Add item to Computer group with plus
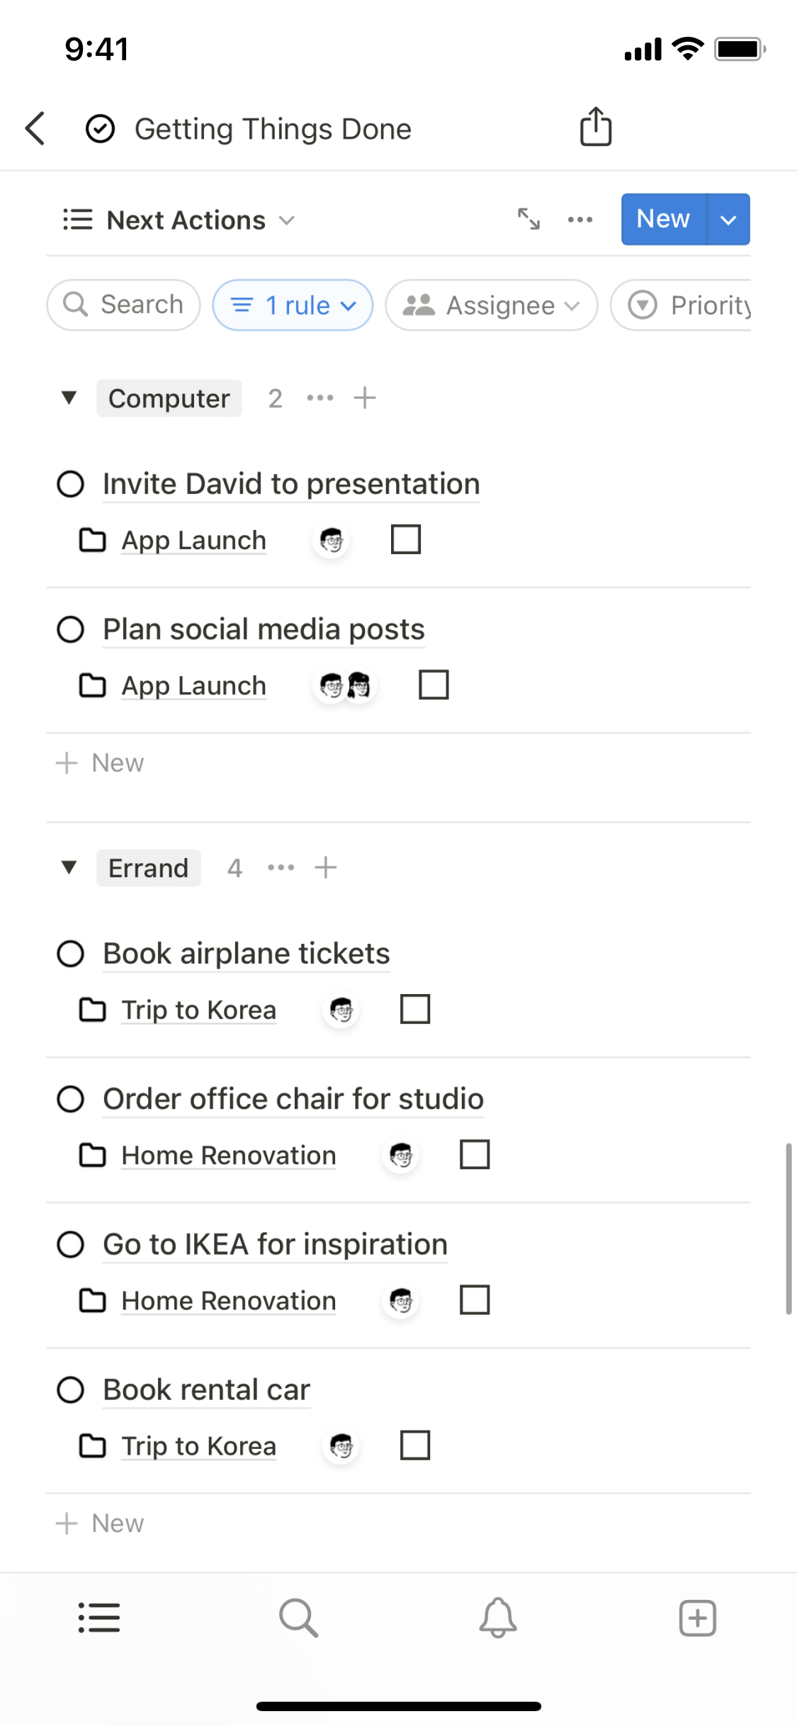 pos(365,398)
